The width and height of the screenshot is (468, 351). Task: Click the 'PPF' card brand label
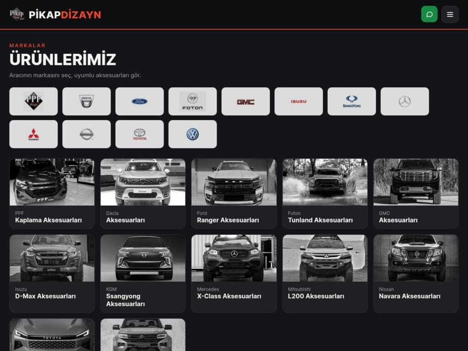point(19,213)
